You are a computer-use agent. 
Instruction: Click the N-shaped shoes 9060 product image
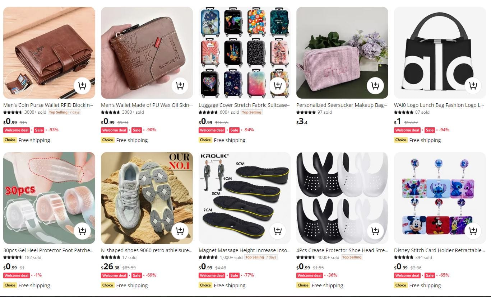click(x=147, y=198)
